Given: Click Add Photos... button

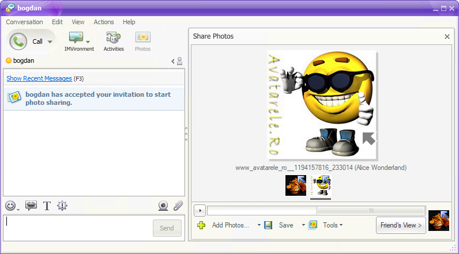Looking at the screenshot, I should pos(231,225).
